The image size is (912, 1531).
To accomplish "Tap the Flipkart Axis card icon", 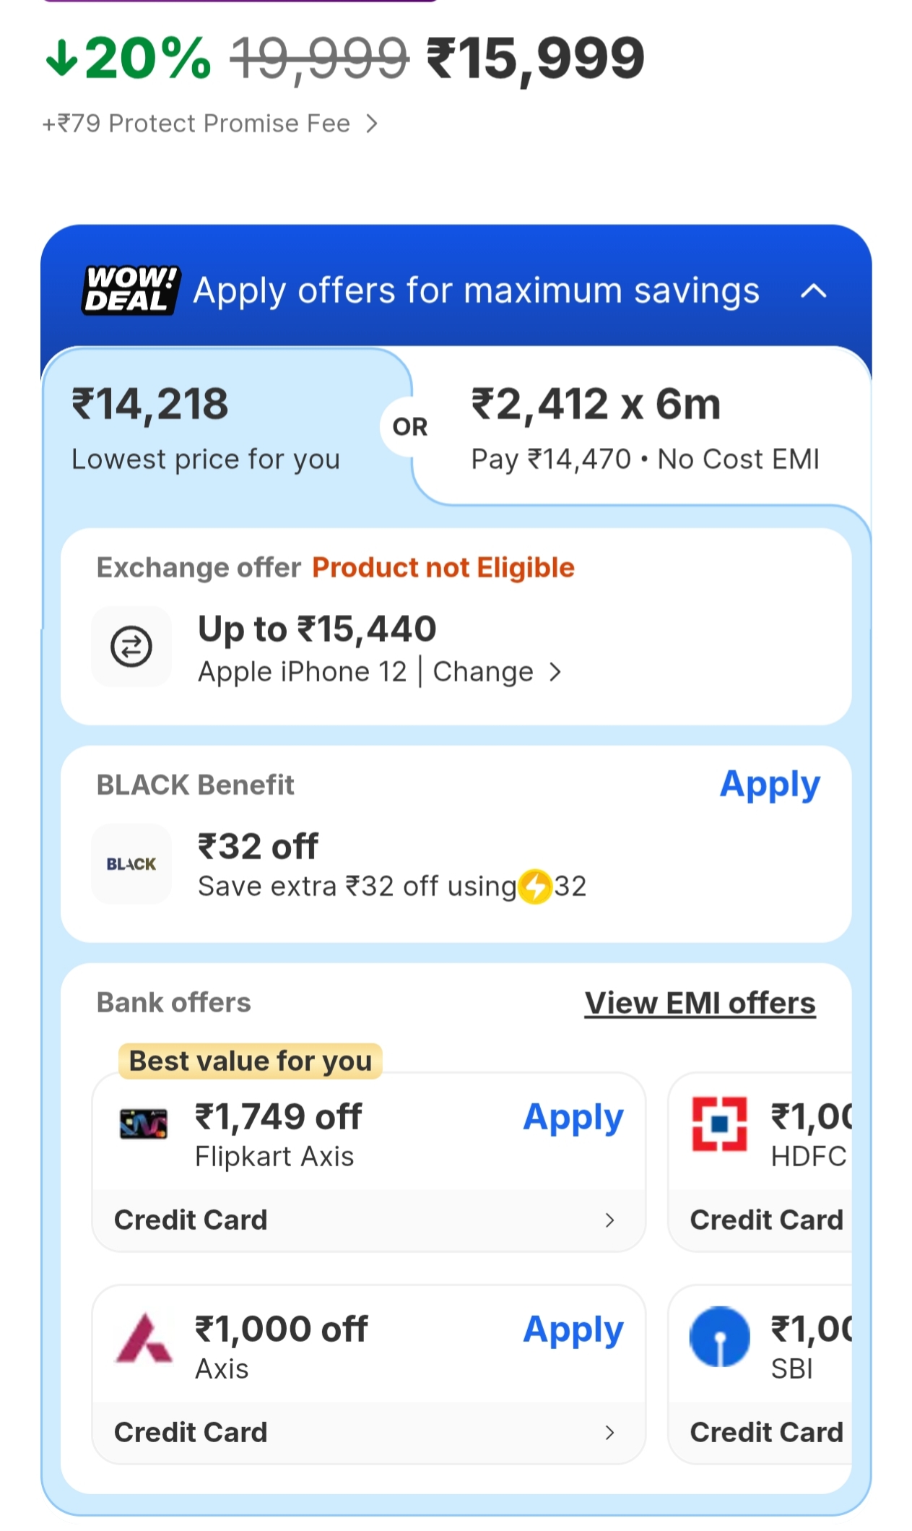I will tap(143, 1124).
